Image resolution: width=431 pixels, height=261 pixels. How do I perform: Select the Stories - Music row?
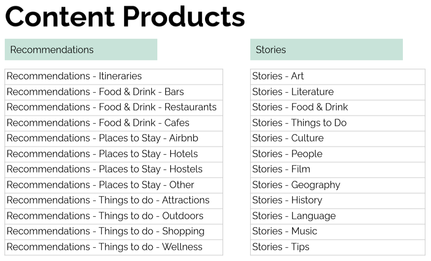[337, 231]
